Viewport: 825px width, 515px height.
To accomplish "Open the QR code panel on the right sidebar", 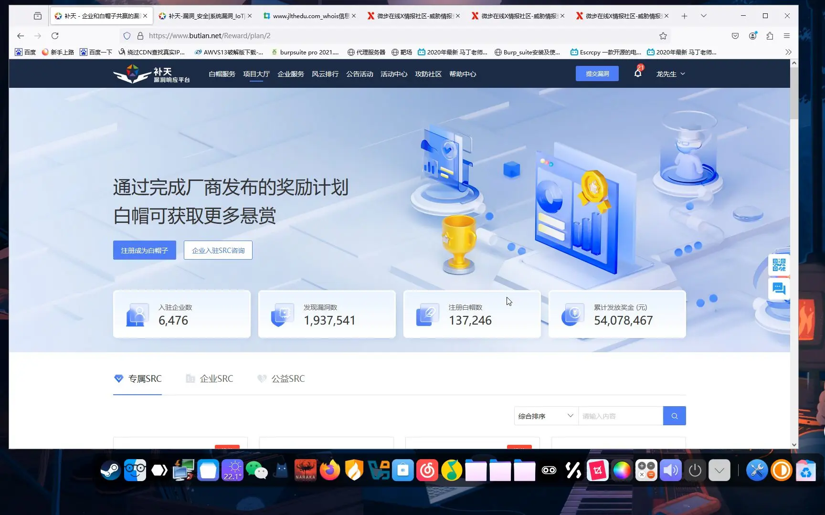I will tap(779, 265).
